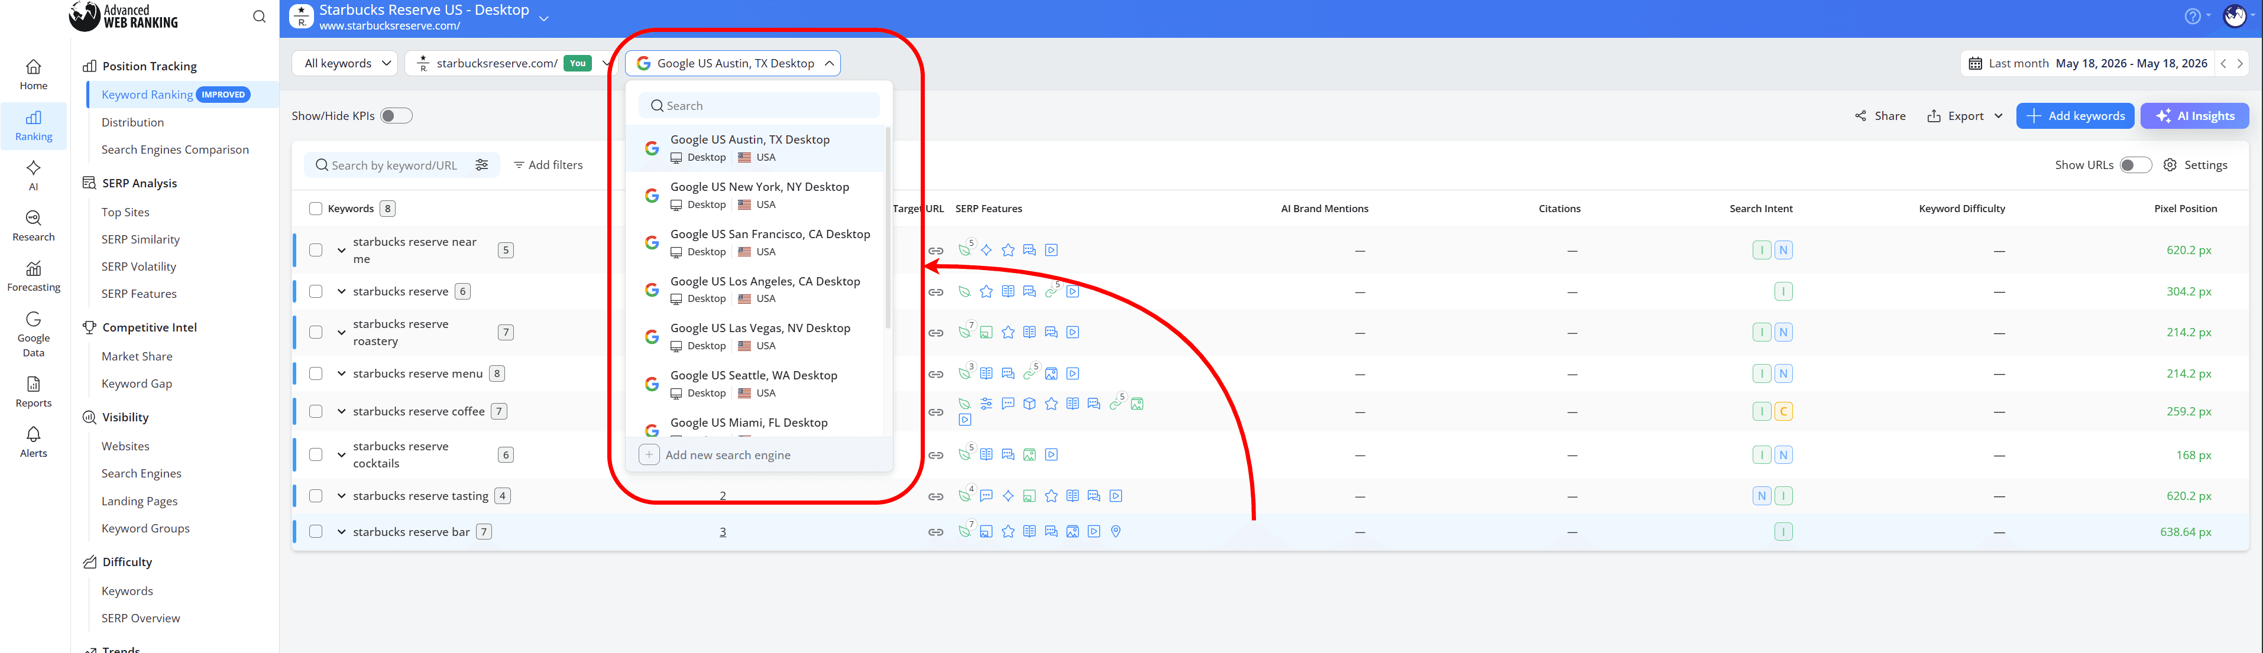The width and height of the screenshot is (2263, 653).
Task: Open the project switcher chevron in header
Action: pyautogui.click(x=544, y=18)
